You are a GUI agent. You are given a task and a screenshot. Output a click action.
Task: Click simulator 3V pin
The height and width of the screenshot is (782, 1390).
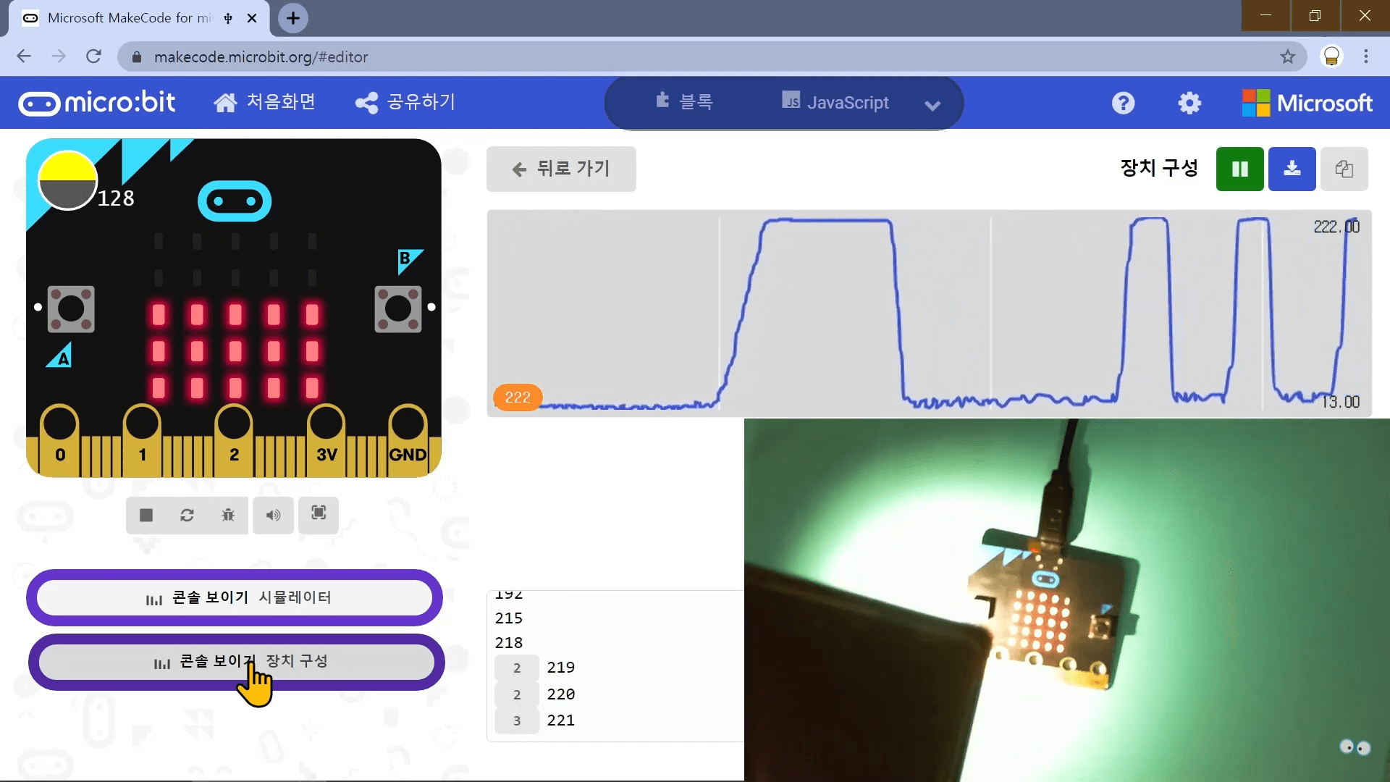coord(326,440)
